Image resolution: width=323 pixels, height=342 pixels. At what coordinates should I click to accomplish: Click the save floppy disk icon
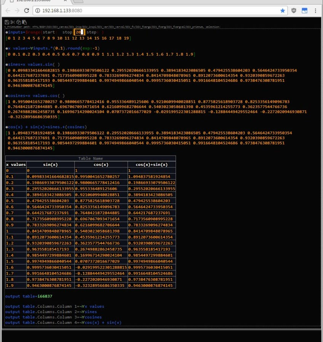[x=7, y=22]
